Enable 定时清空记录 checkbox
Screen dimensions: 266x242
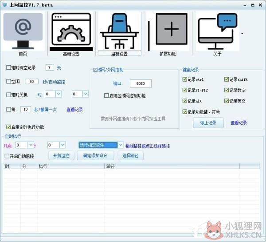pos(8,67)
